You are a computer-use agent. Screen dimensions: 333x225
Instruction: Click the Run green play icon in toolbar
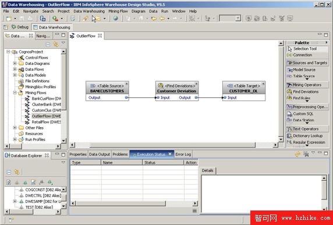click(x=55, y=19)
